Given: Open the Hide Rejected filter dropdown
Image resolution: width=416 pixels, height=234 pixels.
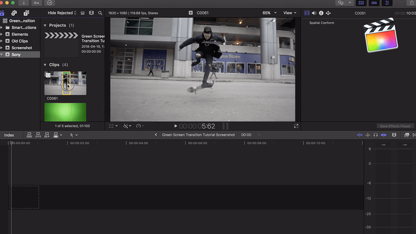Looking at the screenshot, I should tap(62, 13).
